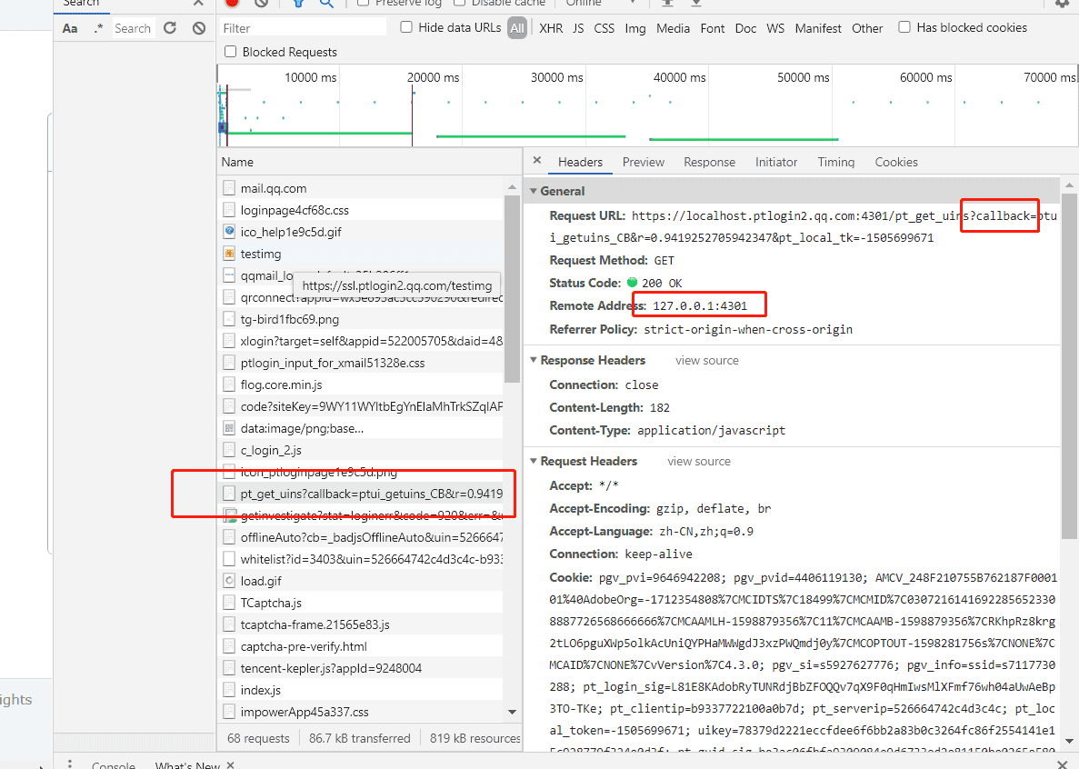Collapse the General section
The width and height of the screenshot is (1079, 769).
[x=534, y=191]
